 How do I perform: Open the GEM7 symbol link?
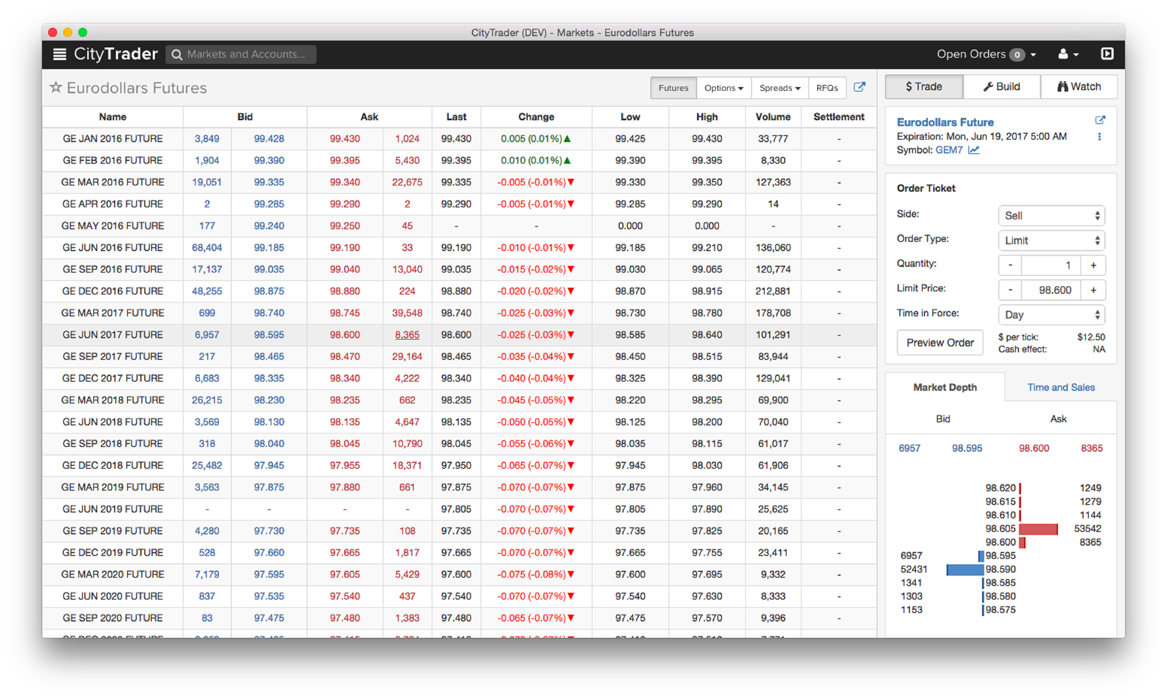(x=949, y=150)
